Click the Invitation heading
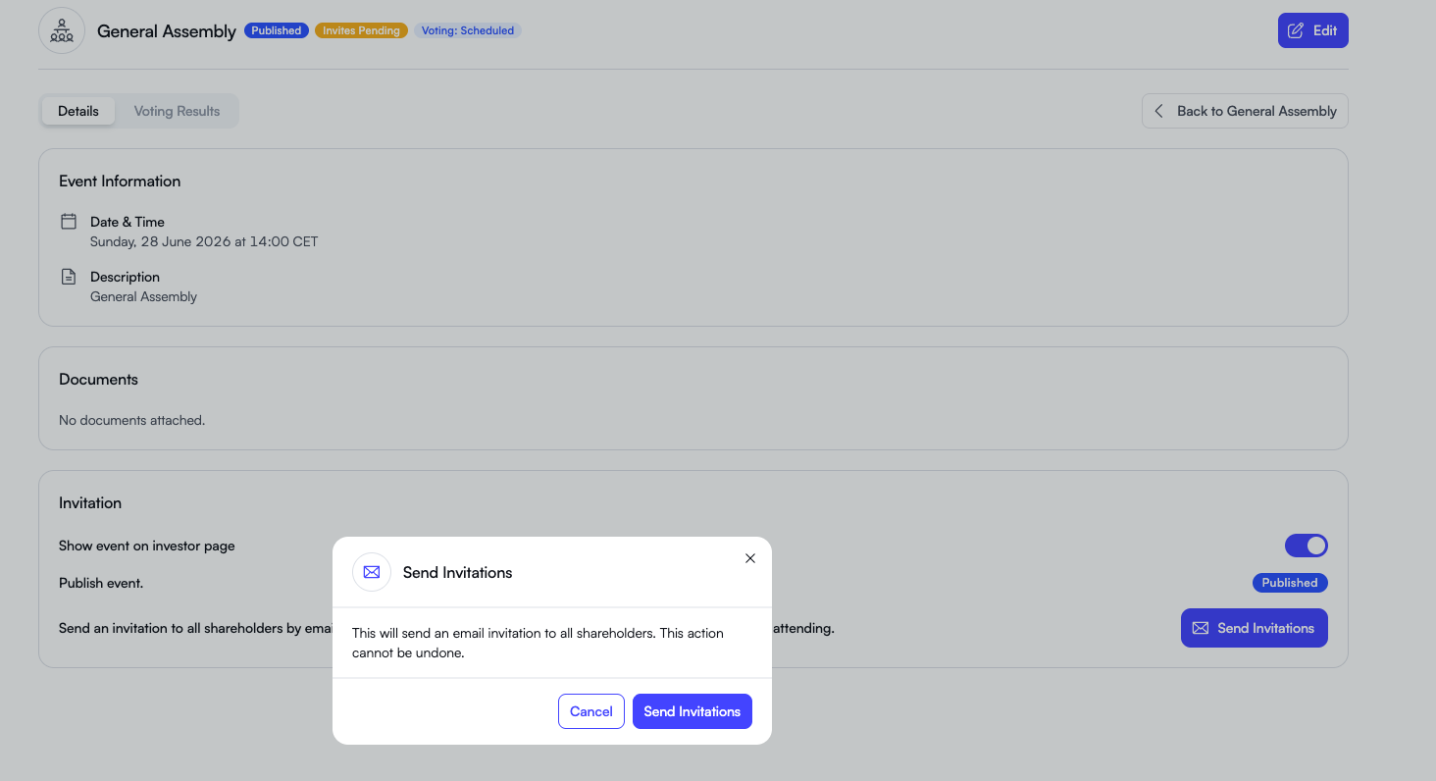 [90, 502]
